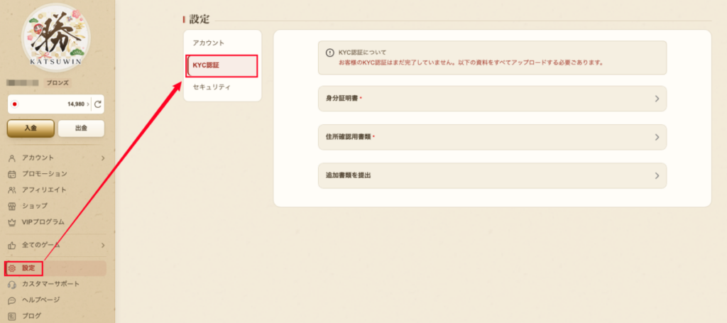This screenshot has height=323, width=727.
Task: Click the プロモーション calendar icon
Action: click(x=12, y=174)
